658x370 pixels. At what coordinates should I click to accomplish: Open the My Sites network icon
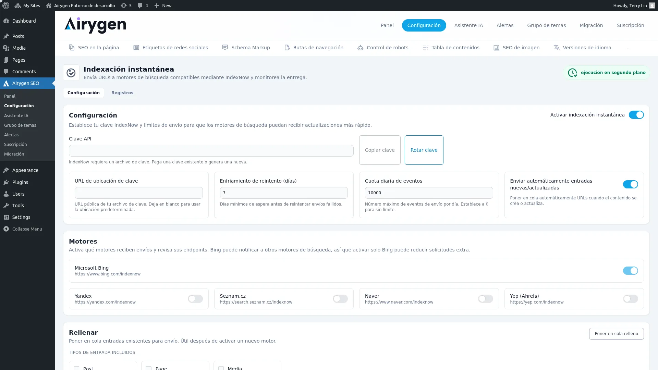point(18,5)
